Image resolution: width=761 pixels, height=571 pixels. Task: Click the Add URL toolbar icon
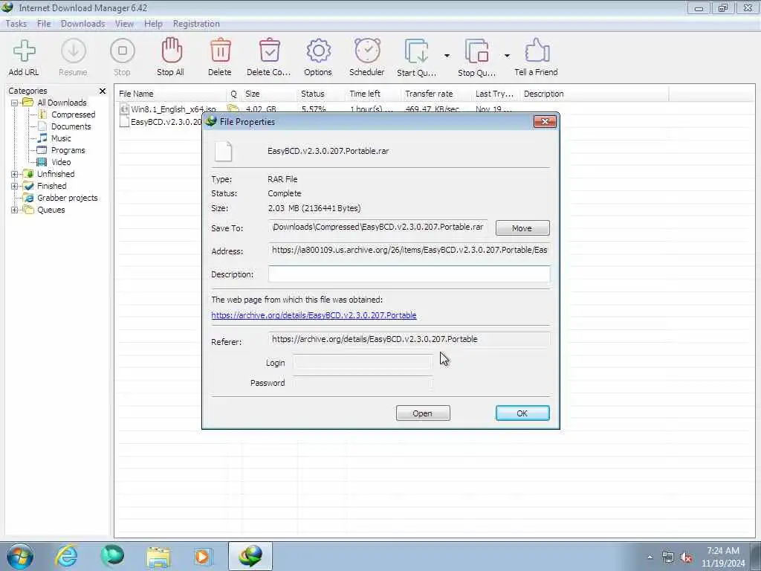(x=24, y=51)
